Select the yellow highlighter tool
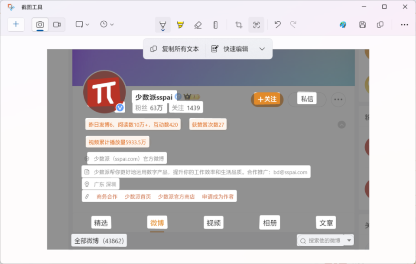 pos(181,25)
